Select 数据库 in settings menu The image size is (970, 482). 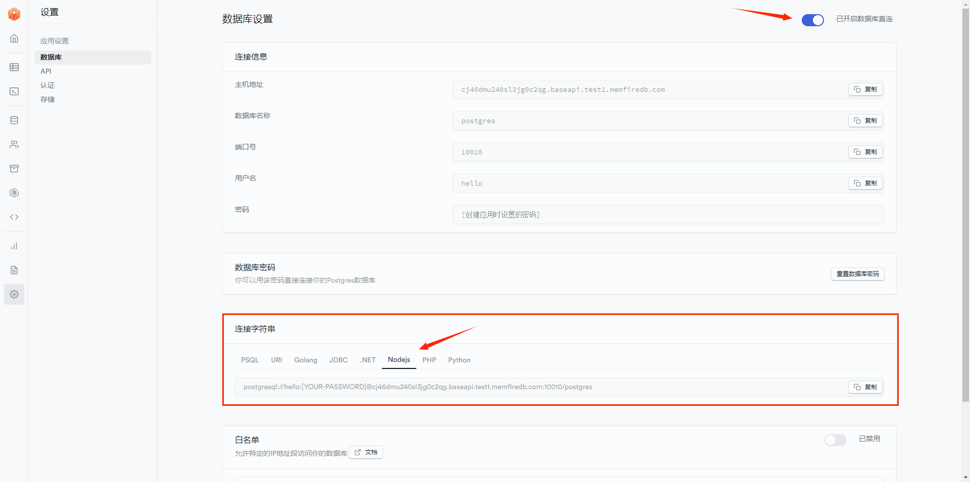click(92, 57)
